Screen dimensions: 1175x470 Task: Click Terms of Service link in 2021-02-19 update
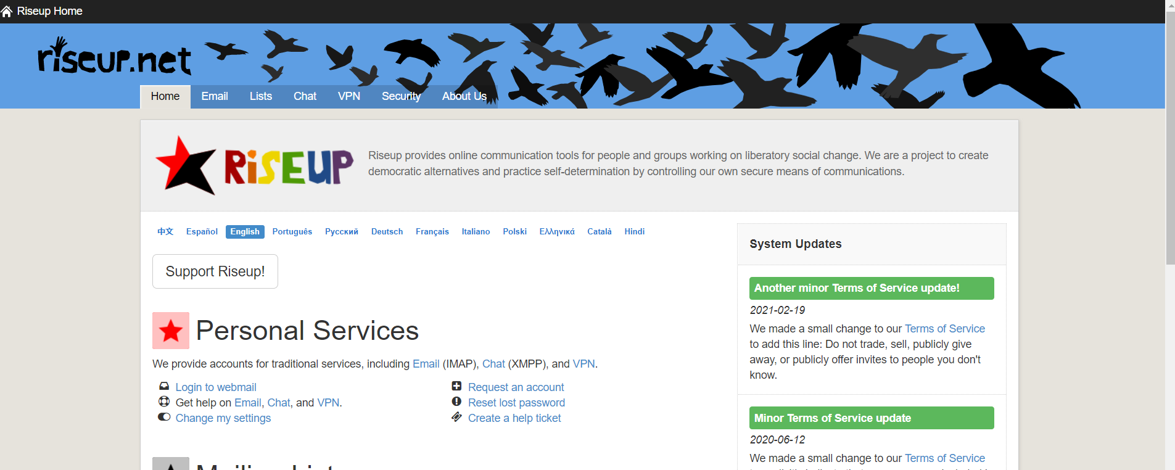tap(945, 329)
